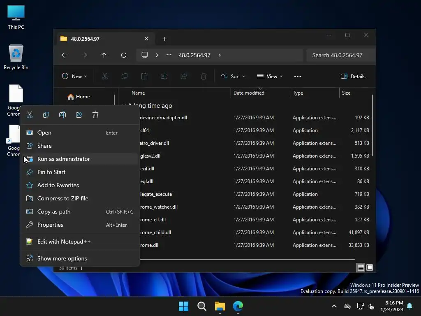Screen dimensions: 421x316
Task: Select rome_child.dll file row
Action: click(255, 232)
